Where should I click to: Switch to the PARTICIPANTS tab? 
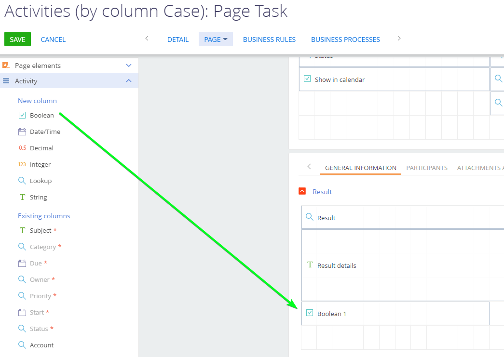pyautogui.click(x=426, y=168)
